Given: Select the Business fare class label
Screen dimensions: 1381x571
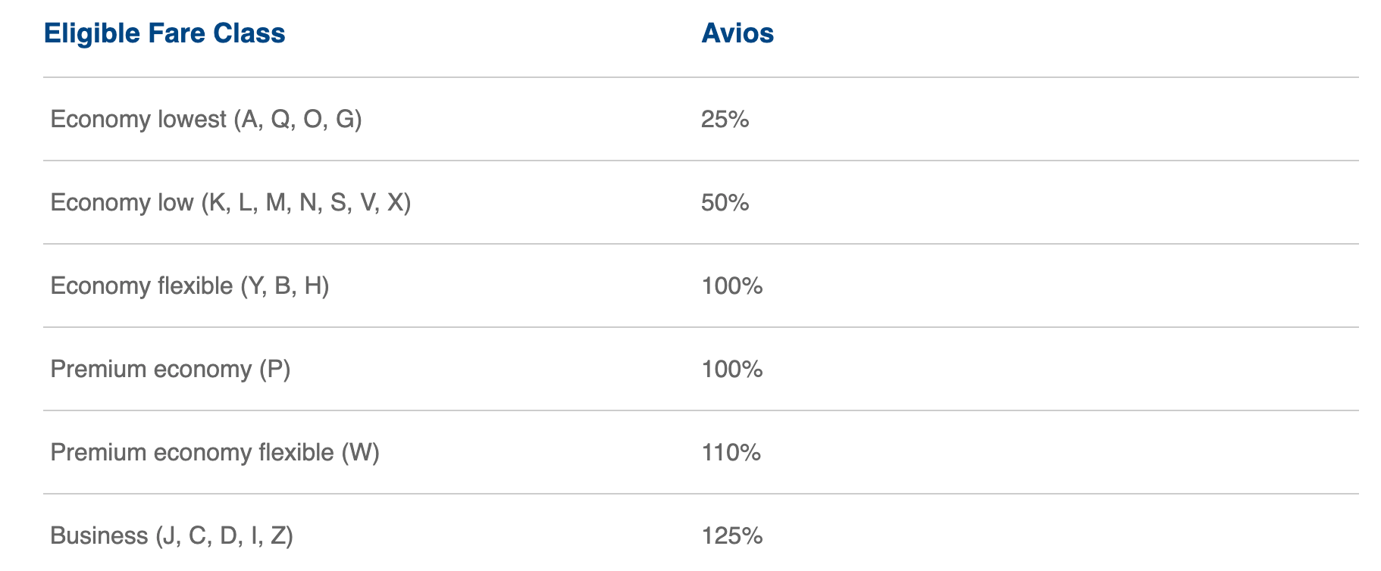Looking at the screenshot, I should (99, 536).
